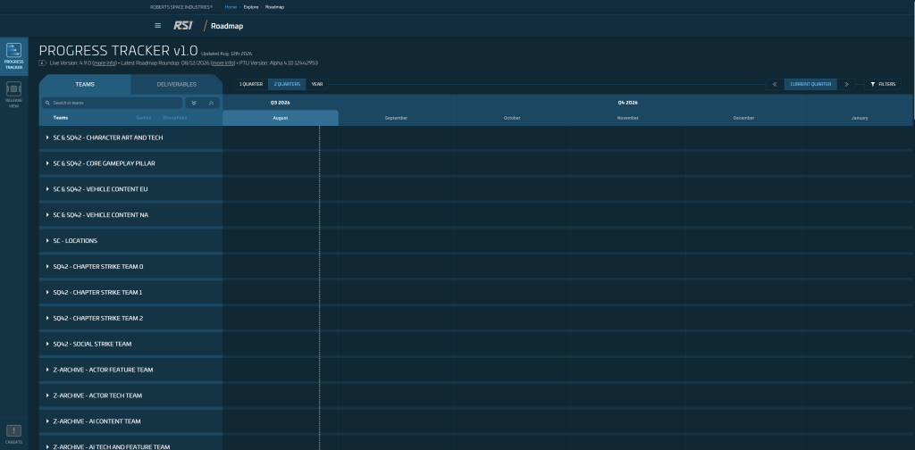The width and height of the screenshot is (915, 450).
Task: Expand Z-Archive - Actor Feature Team
Action: tap(130, 370)
